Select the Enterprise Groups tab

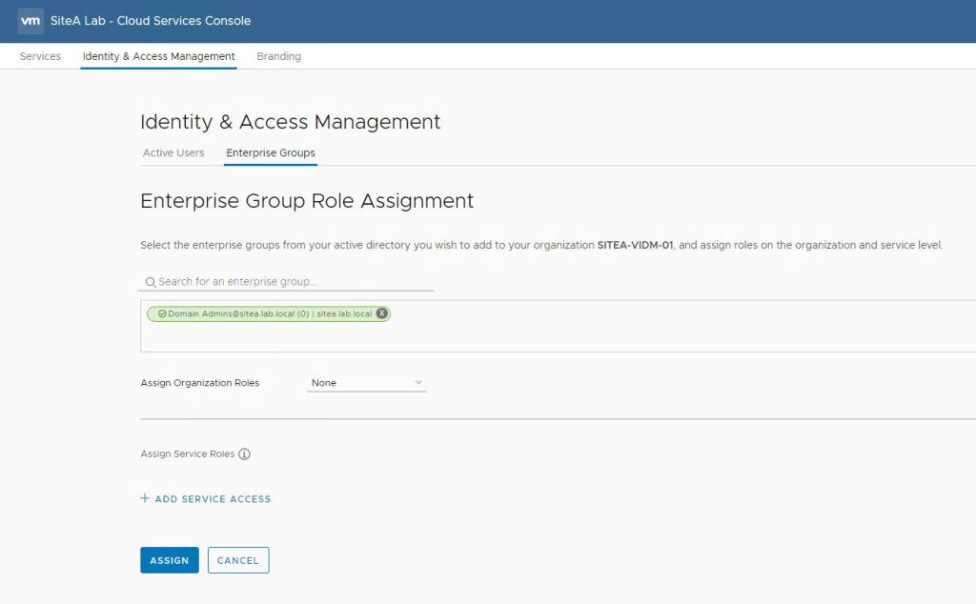click(x=271, y=152)
